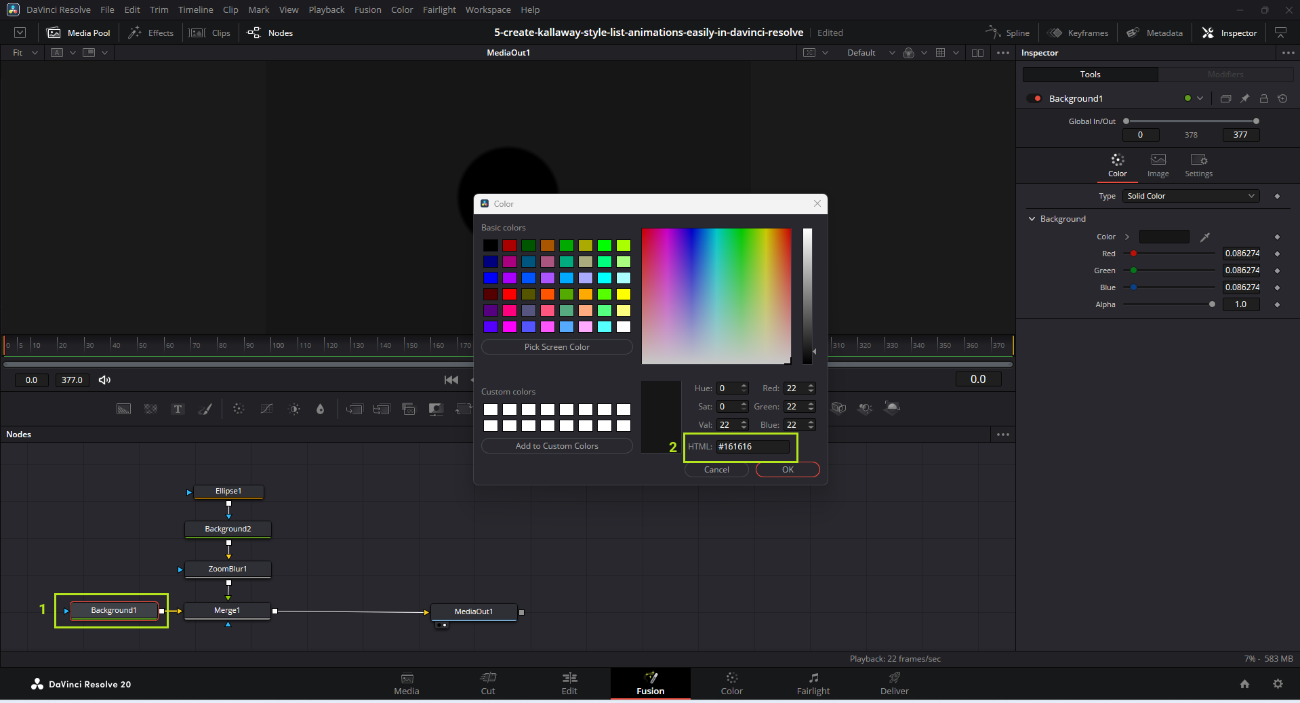Click OK in the Color dialog
The width and height of the screenshot is (1300, 703).
click(x=787, y=470)
